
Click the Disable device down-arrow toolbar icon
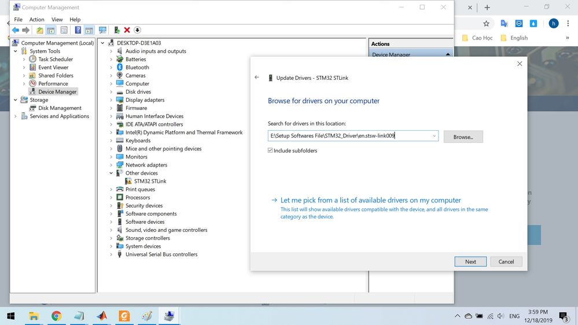pos(137,30)
